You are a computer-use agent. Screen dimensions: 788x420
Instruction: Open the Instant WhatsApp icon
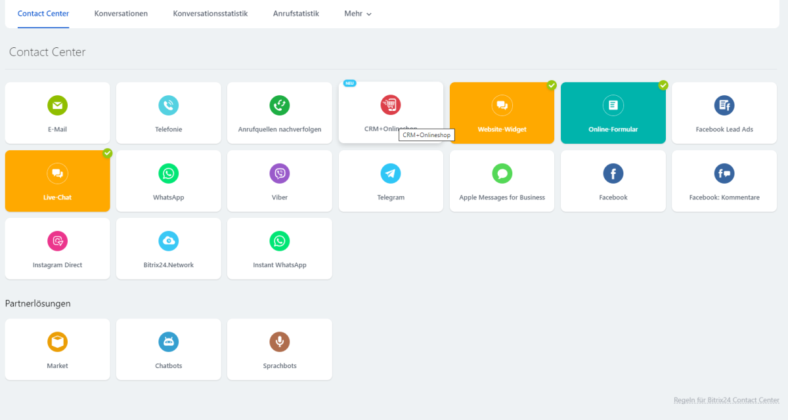[280, 241]
